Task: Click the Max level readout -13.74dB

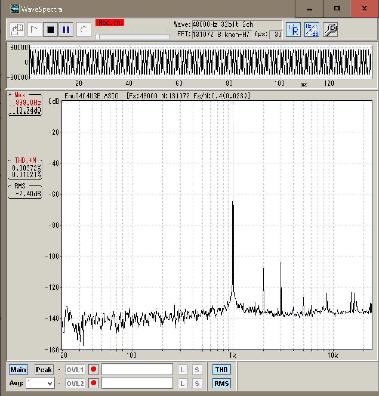Action: pyautogui.click(x=26, y=110)
